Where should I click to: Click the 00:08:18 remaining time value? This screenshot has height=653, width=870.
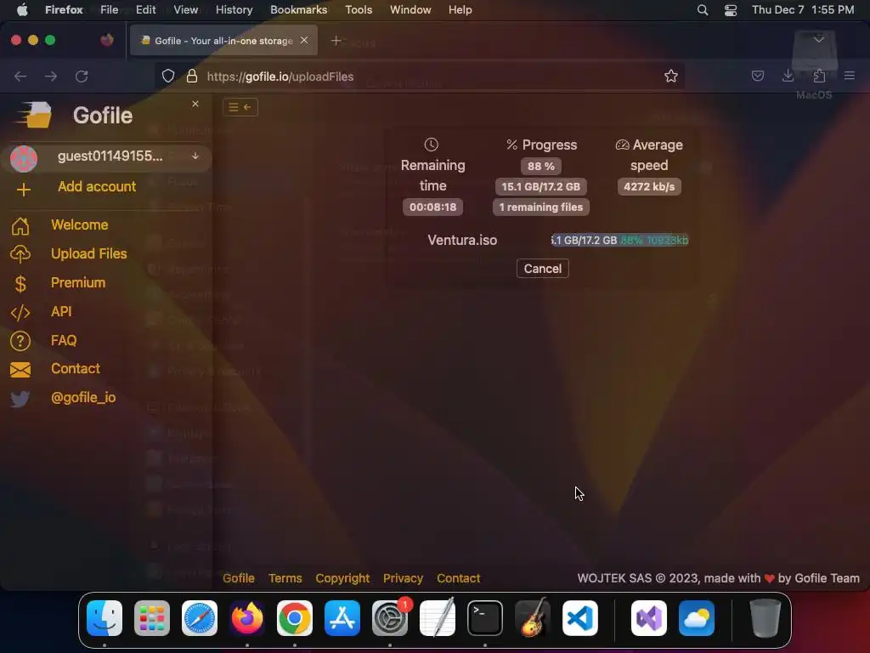[x=432, y=207]
